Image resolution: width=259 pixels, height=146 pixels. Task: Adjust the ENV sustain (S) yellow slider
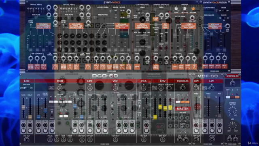pyautogui.click(x=165, y=108)
